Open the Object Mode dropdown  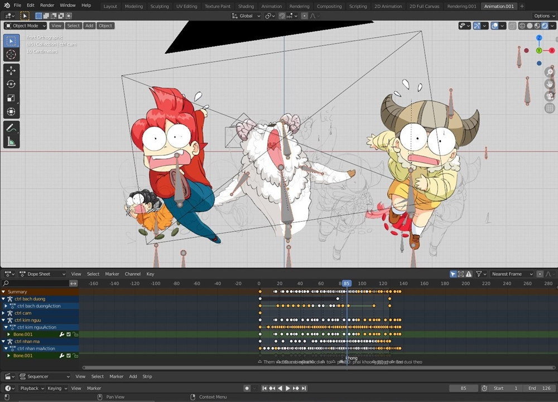click(25, 26)
